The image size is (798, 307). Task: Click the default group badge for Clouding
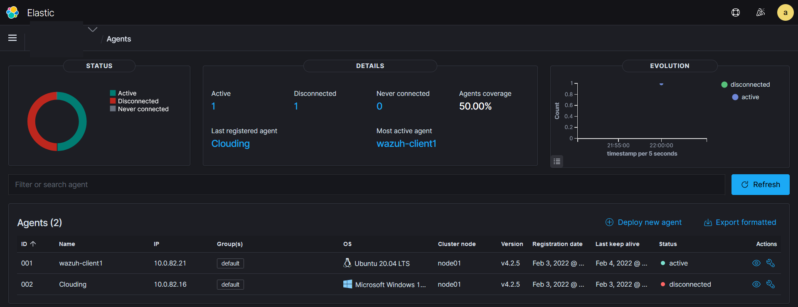[230, 285]
